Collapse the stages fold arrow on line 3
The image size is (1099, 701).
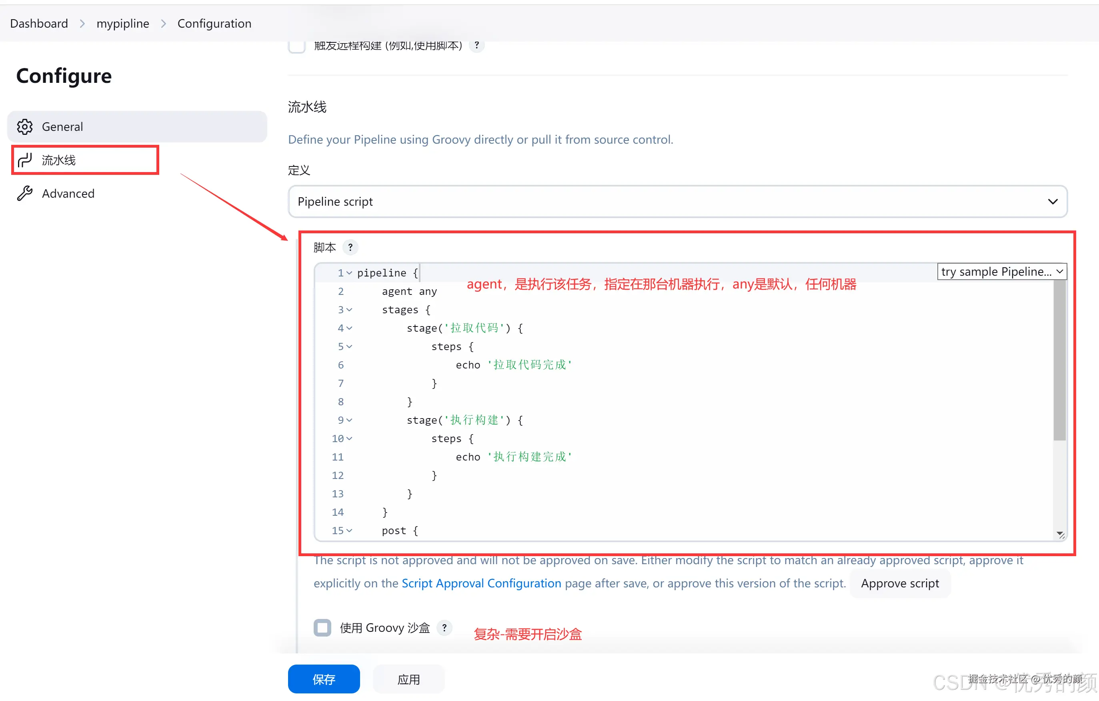pos(349,310)
